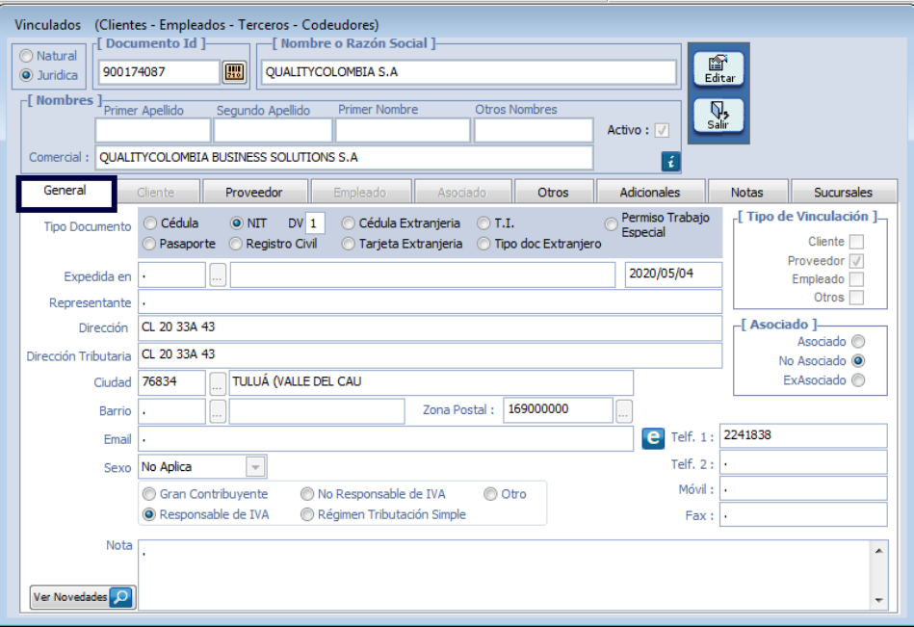Switch to the Notas tab
Screen dimensions: 914x627
point(746,193)
